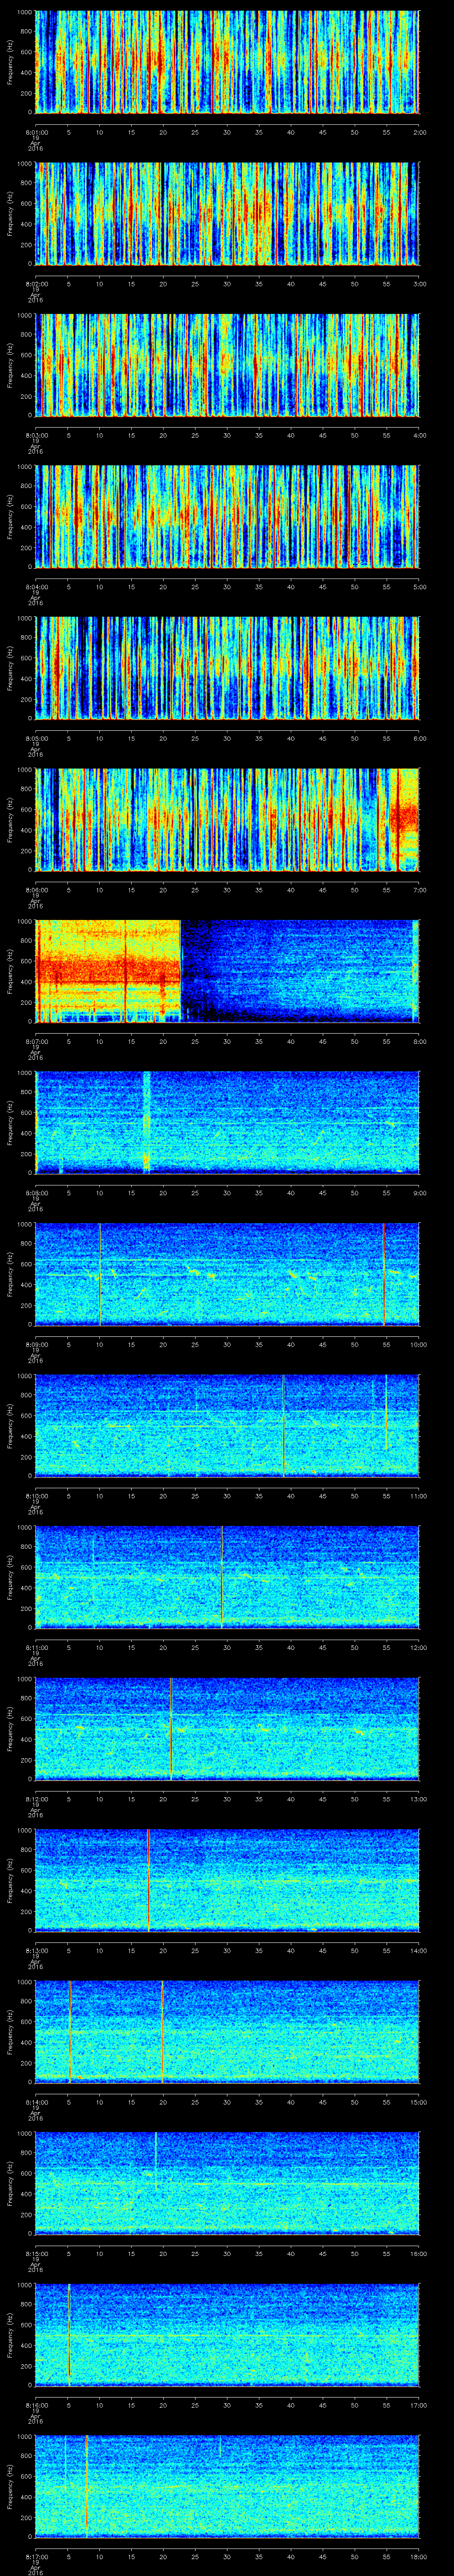
Task: Click the broadband burst at 17 s in the 8:08:00 panel
Action: coord(147,1122)
